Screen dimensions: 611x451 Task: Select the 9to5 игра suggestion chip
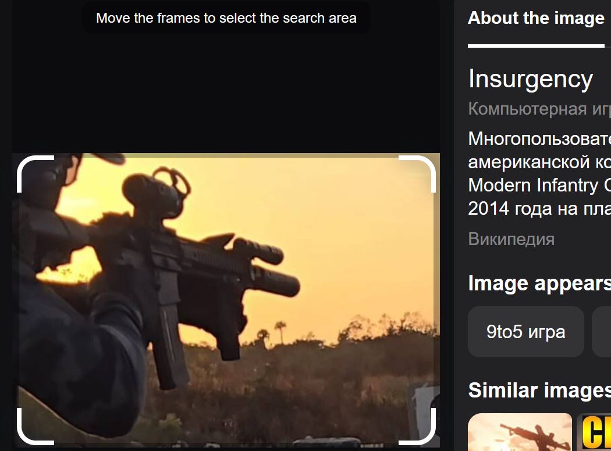click(525, 332)
